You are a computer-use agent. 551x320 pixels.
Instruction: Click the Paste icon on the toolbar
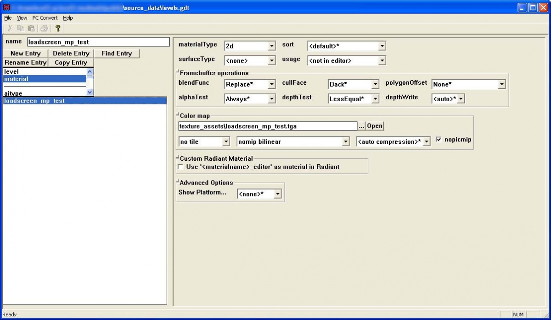click(x=31, y=28)
